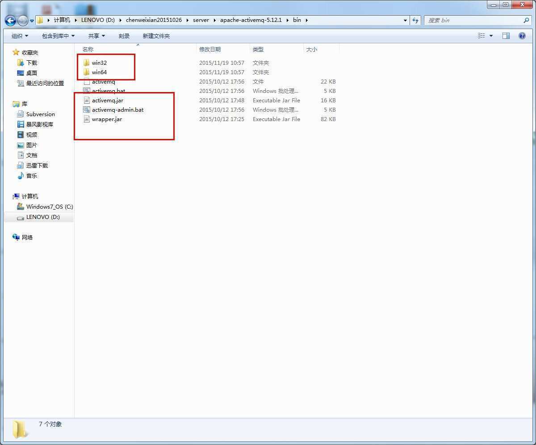This screenshot has width=536, height=445.
Task: Click LENOVO (D:) in address breadcrumb
Action: (97, 20)
